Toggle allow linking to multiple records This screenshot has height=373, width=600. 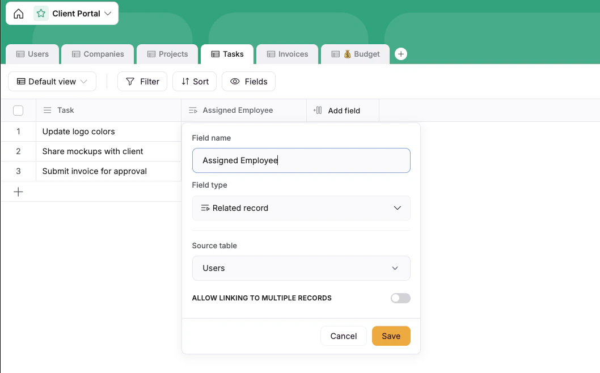pyautogui.click(x=400, y=298)
